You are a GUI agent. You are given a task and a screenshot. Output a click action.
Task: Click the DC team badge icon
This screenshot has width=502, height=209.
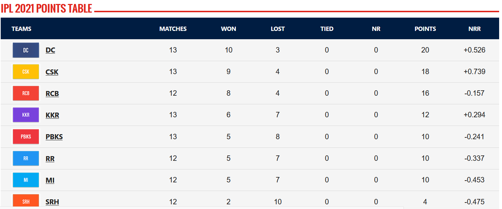(x=26, y=50)
